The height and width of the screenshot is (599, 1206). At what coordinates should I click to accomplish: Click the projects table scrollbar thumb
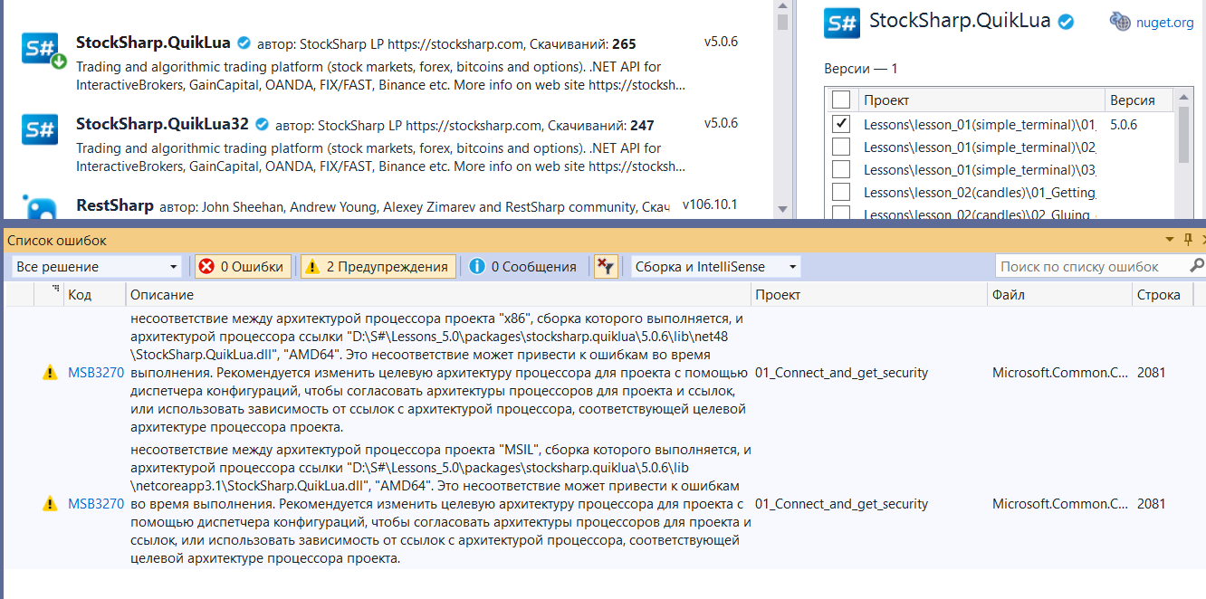point(1184,136)
